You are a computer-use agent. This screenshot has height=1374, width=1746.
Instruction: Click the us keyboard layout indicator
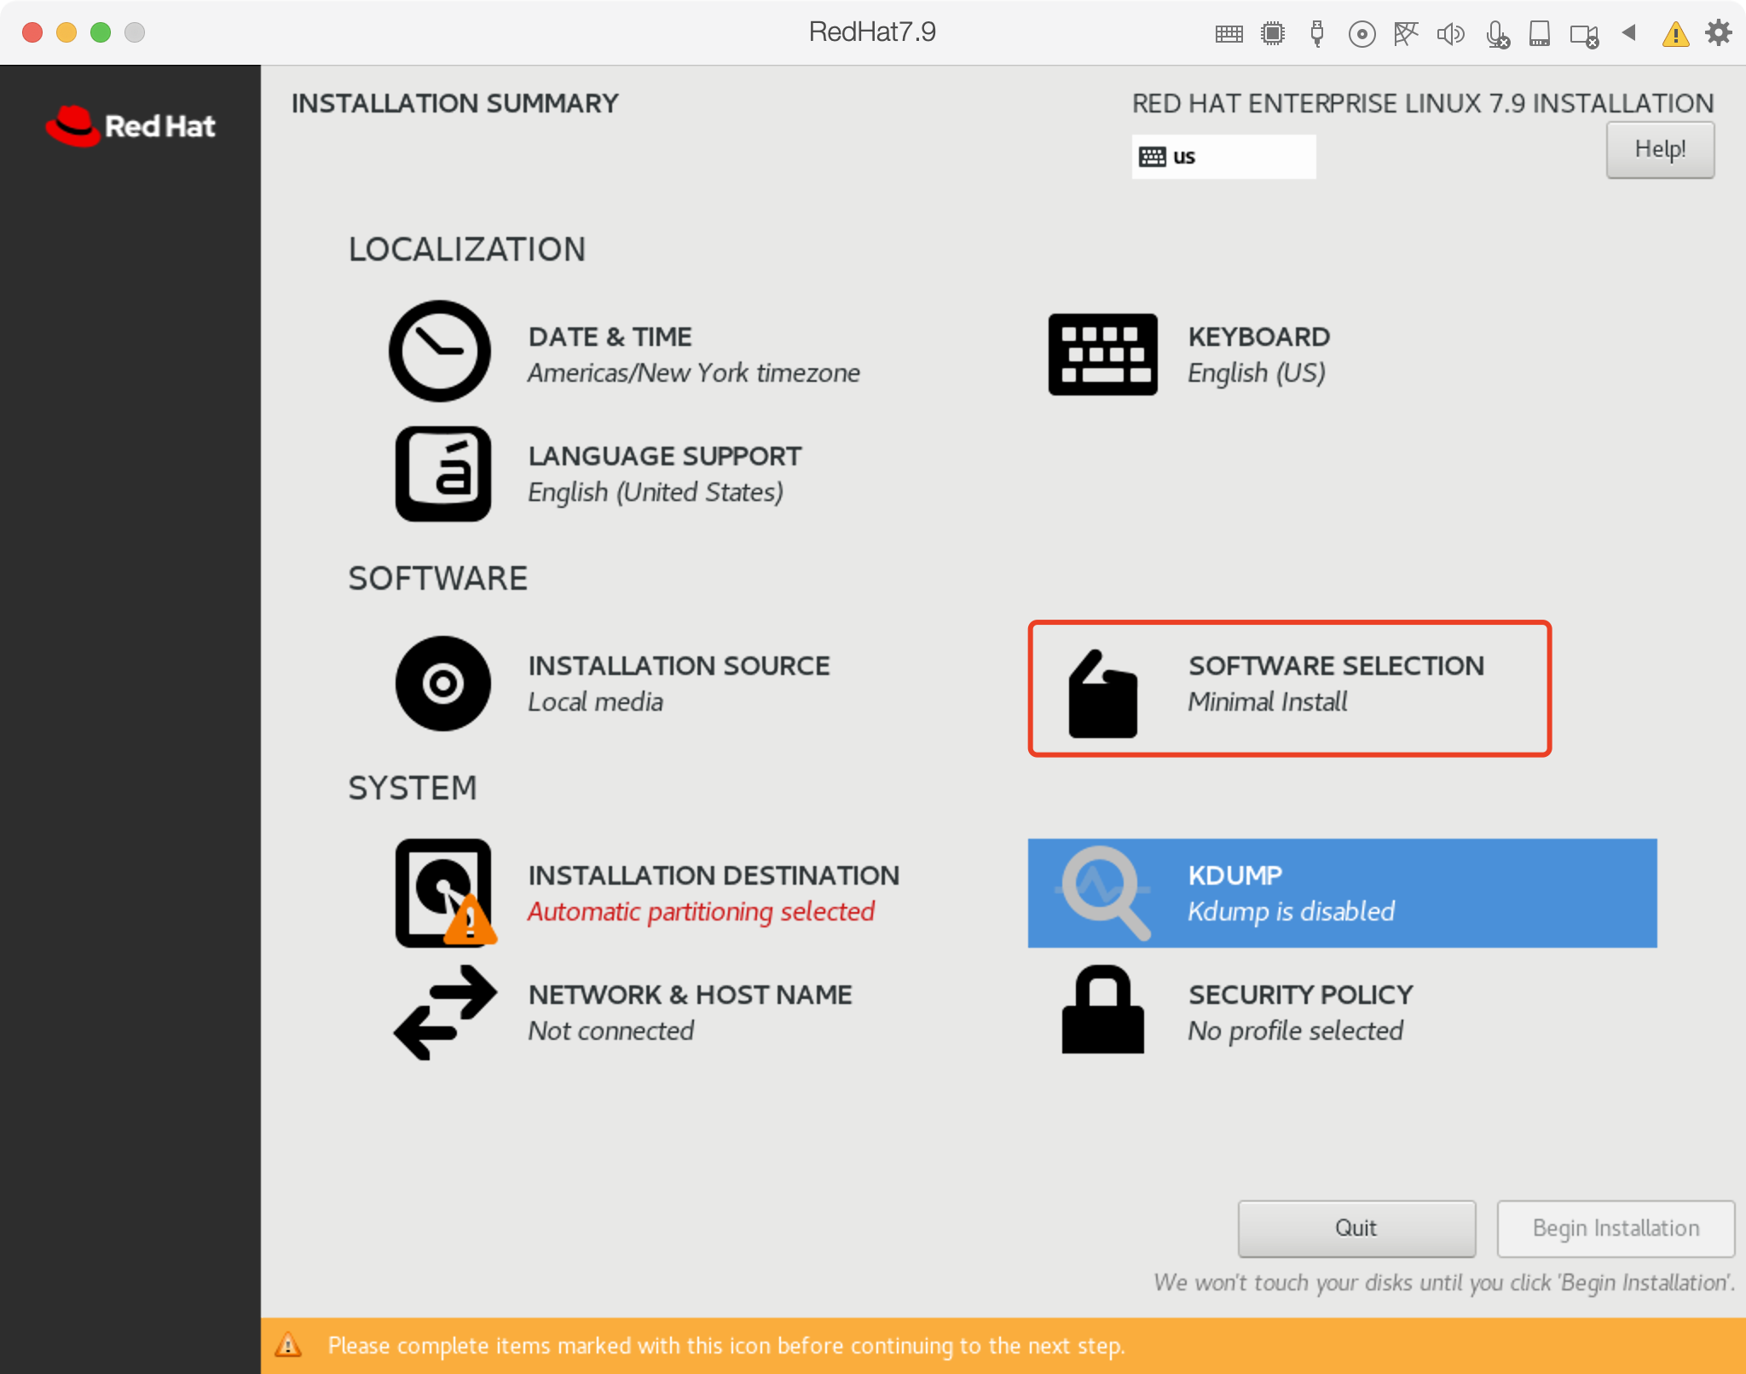pyautogui.click(x=1223, y=157)
